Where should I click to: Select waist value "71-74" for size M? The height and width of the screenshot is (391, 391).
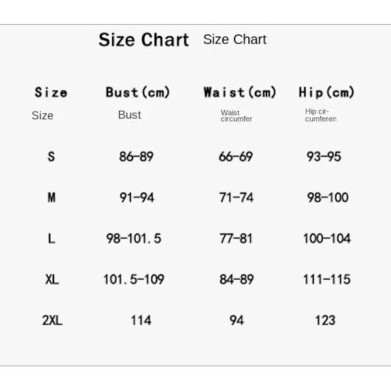(x=236, y=197)
